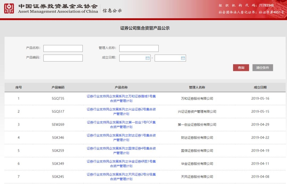Open the start date calendar picker icon
287x184 pixels.
pyautogui.click(x=147, y=58)
